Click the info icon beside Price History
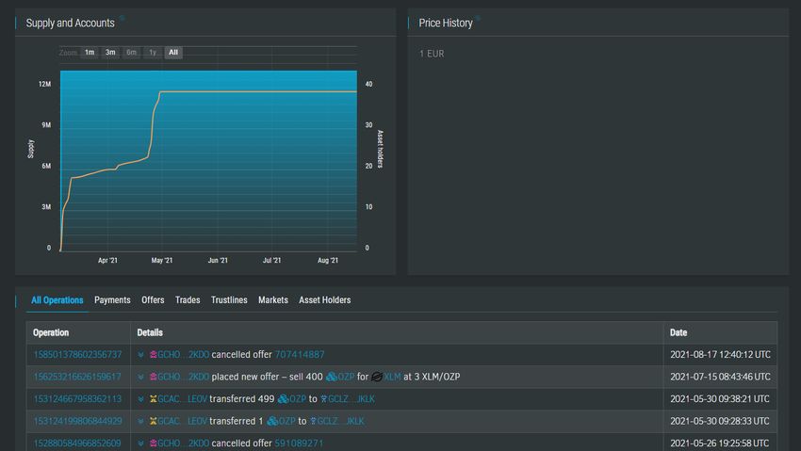 tap(478, 19)
